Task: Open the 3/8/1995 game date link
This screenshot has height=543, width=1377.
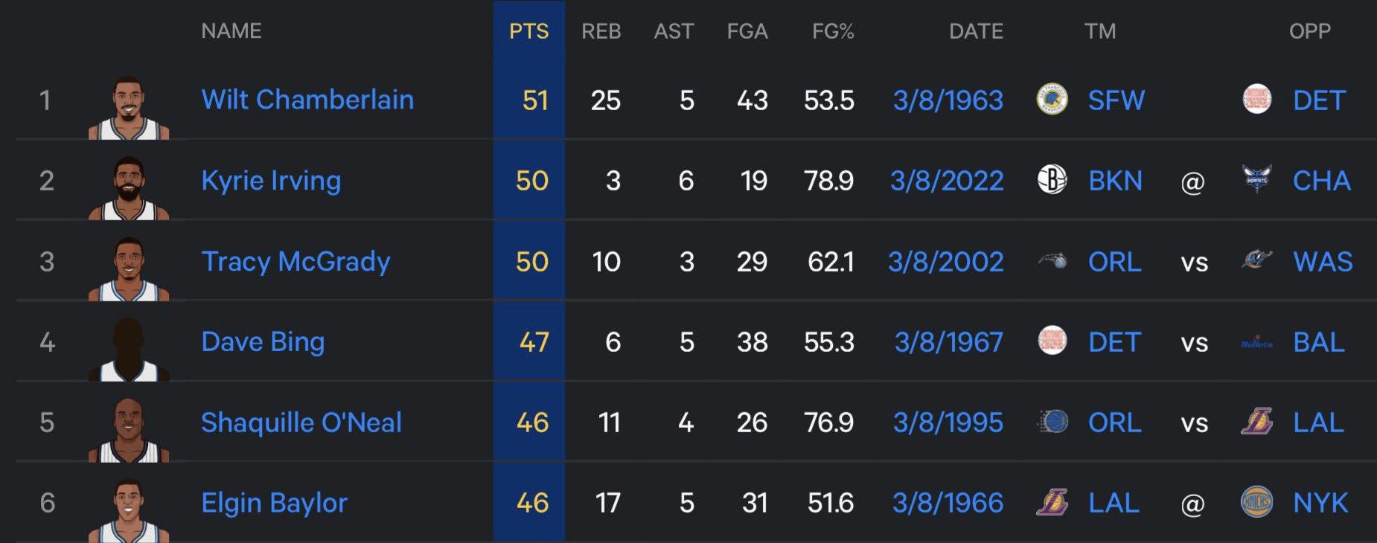Action: coord(948,422)
